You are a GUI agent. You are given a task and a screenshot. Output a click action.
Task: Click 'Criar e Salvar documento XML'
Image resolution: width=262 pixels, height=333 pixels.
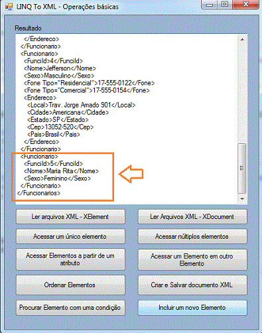(192, 285)
